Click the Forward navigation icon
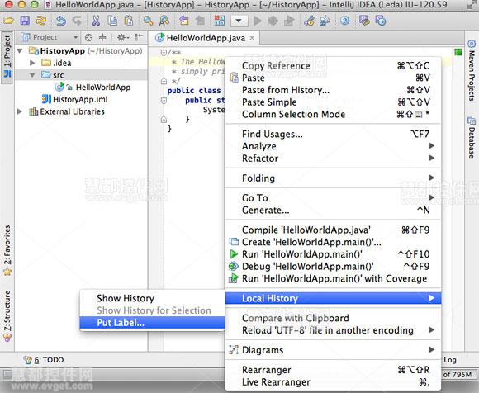This screenshot has width=479, height=393. [x=200, y=21]
